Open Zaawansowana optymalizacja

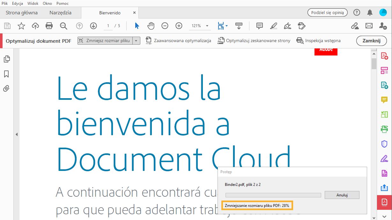[x=178, y=41]
